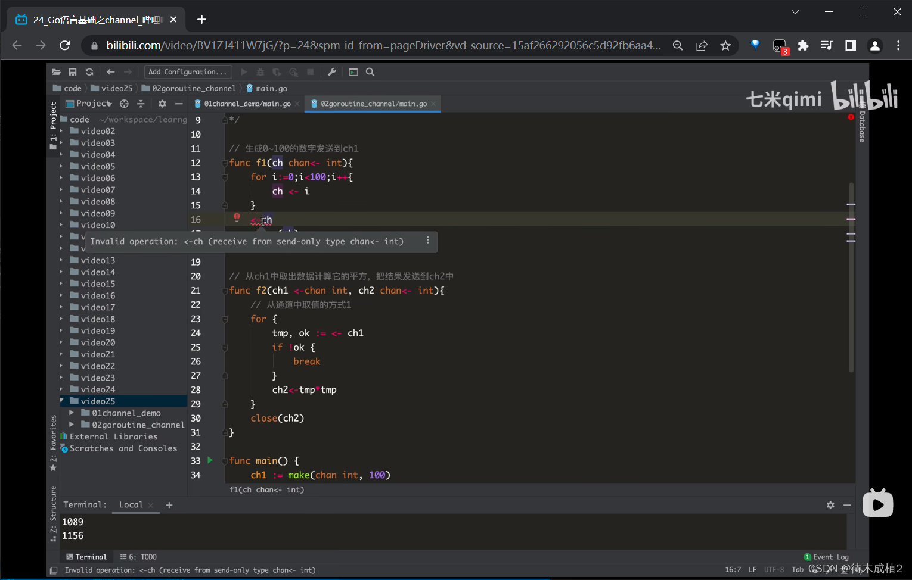Screen dimensions: 912x580
Task: Click the editor vertical scrollbar
Action: (851, 277)
